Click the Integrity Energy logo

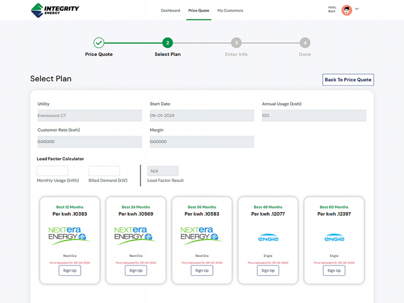(55, 10)
